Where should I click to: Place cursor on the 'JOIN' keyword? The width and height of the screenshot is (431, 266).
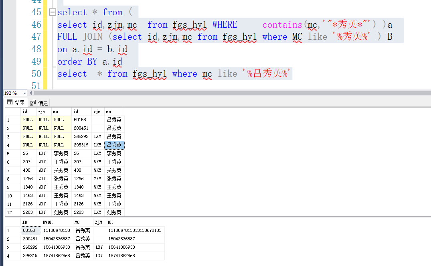[92, 37]
